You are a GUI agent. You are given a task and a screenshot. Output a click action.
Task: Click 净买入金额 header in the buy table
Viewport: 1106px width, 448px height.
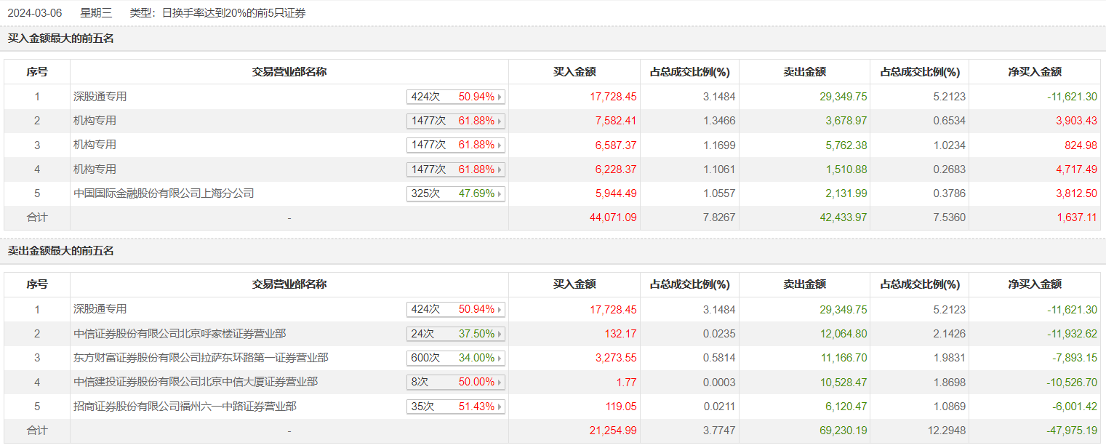(1034, 72)
